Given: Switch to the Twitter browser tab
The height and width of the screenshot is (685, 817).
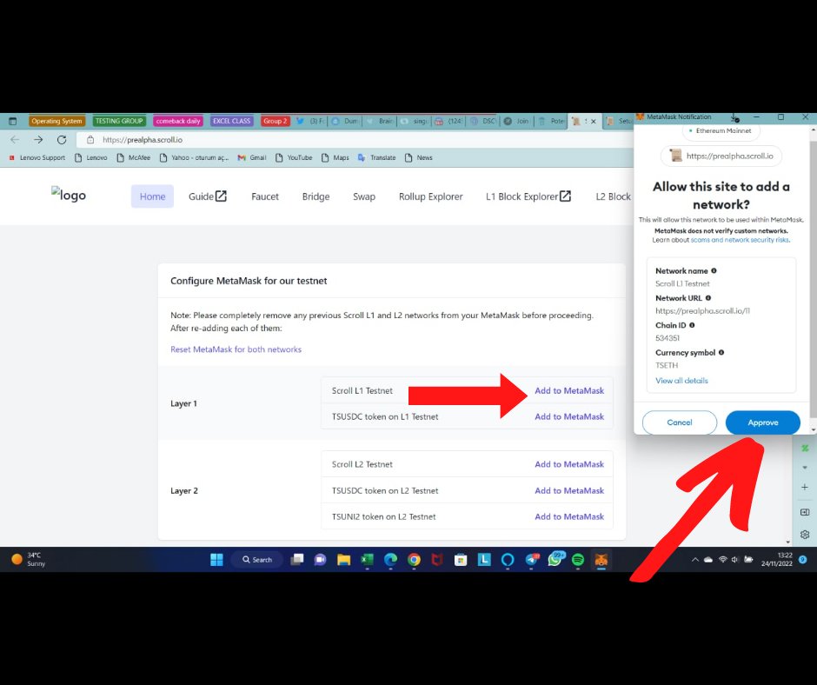Looking at the screenshot, I should 310,121.
